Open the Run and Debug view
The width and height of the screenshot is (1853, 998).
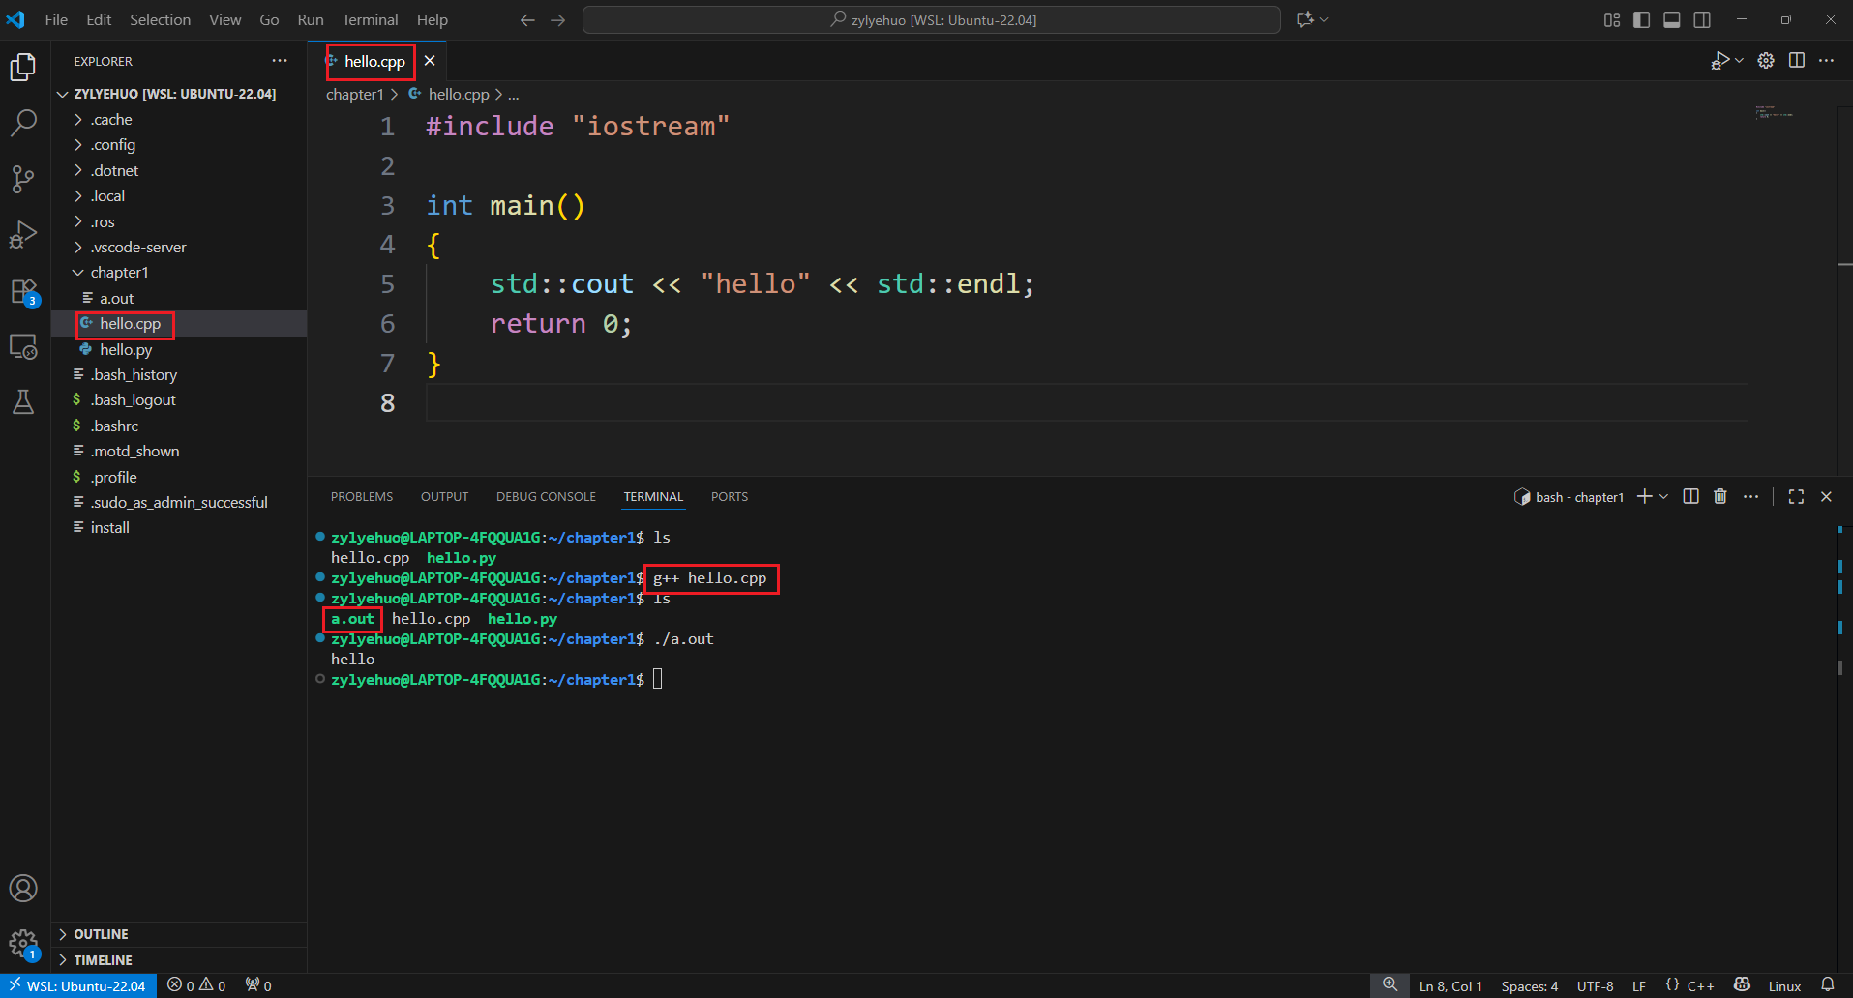pos(23,234)
